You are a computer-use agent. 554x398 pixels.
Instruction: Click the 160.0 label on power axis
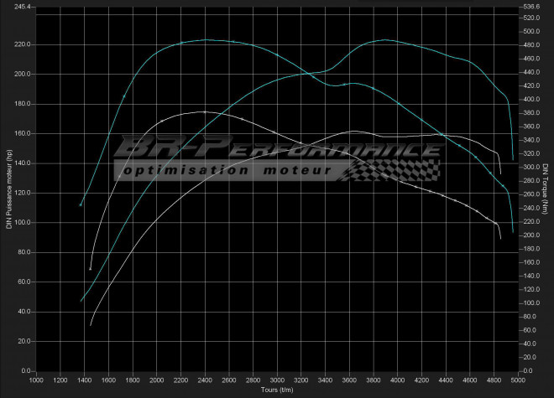click(x=22, y=133)
